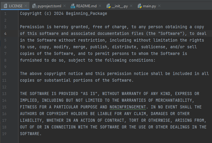Click line number 13 in the gutter

(4, 94)
